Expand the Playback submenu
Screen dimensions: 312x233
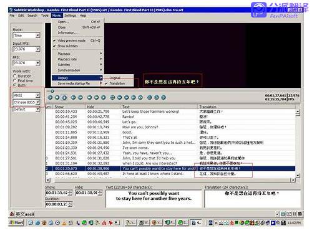[77, 54]
